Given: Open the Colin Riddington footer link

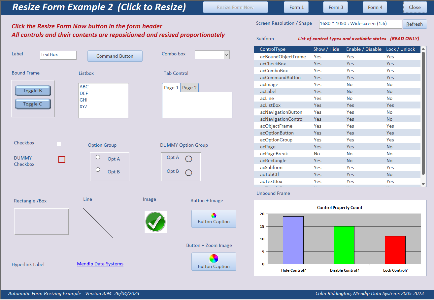Looking at the screenshot, I should coord(370,293).
